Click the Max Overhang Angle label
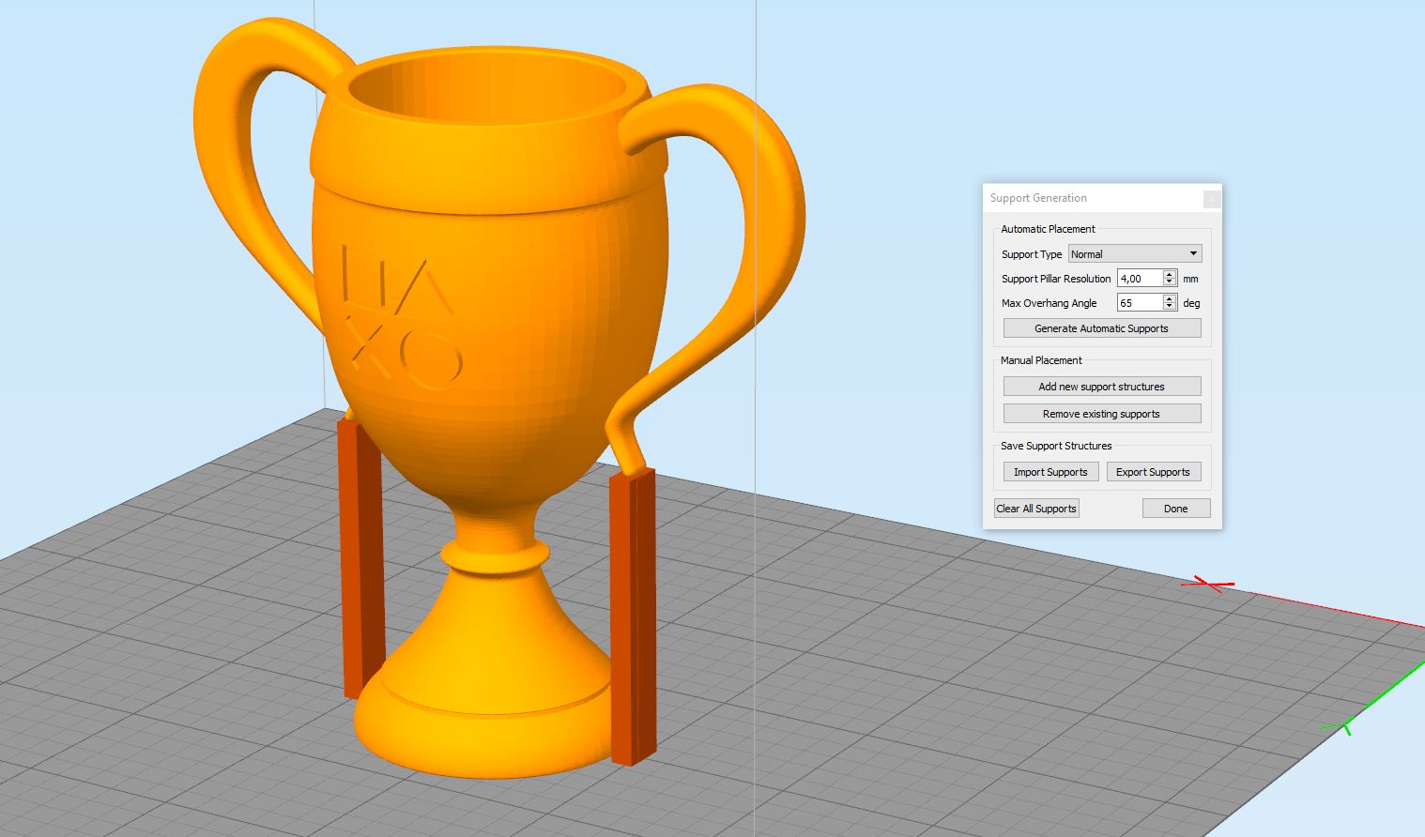This screenshot has width=1425, height=837. click(x=1049, y=303)
